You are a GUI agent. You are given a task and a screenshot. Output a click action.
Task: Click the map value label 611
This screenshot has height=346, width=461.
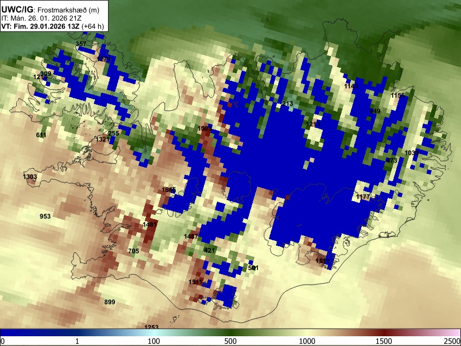(x=41, y=135)
